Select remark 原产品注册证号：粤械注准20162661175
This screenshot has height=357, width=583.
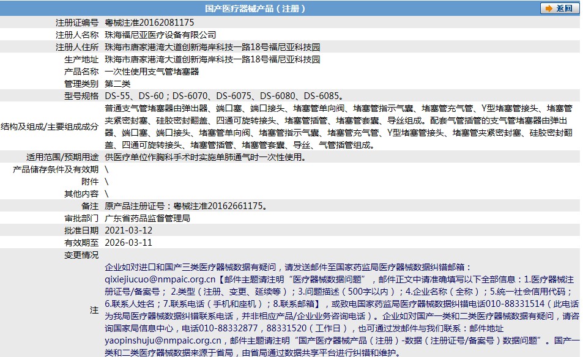[x=186, y=206]
